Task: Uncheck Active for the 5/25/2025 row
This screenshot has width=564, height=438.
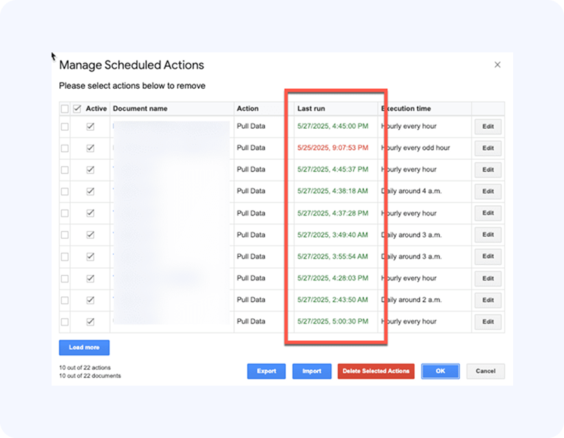Action: [x=90, y=148]
